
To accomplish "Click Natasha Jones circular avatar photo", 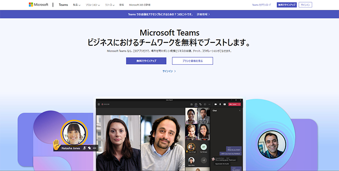I will [74, 133].
